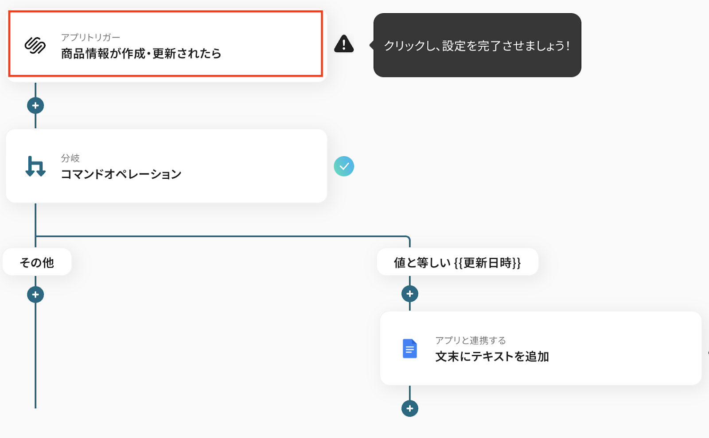Add a step below 文末にテキストを追加 card
Screen dimensions: 709x438
[x=409, y=408]
